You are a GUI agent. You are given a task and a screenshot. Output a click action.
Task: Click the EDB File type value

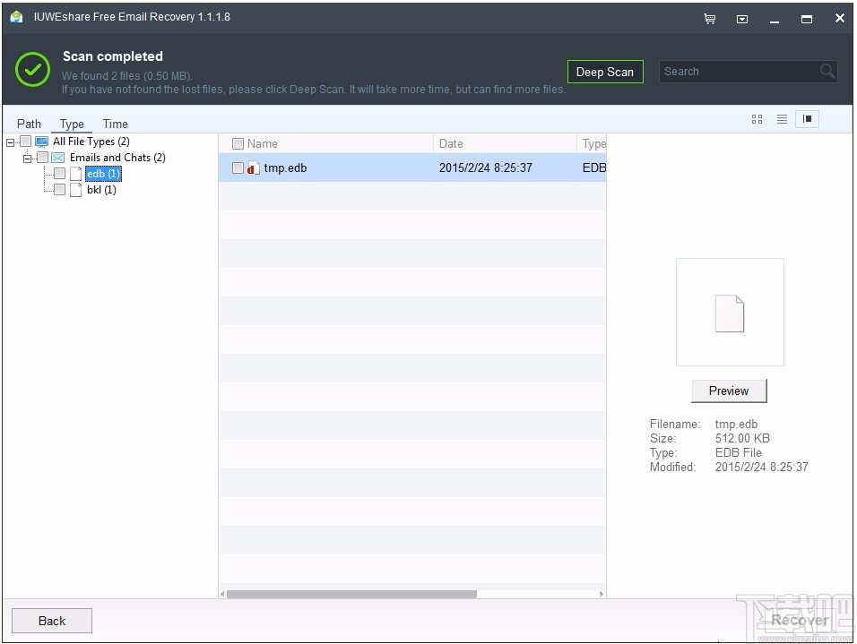click(738, 452)
